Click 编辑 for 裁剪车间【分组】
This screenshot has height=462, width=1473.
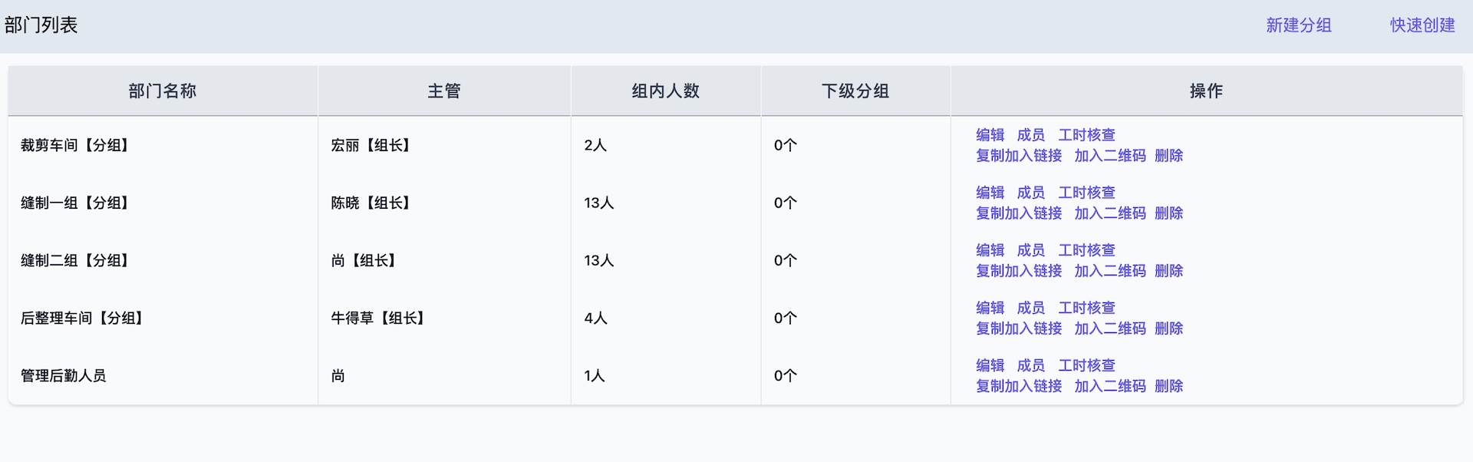[x=990, y=134]
